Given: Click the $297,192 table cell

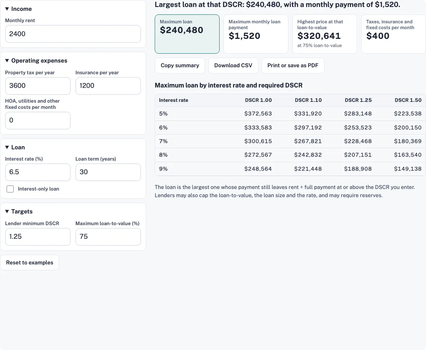Looking at the screenshot, I should [308, 128].
